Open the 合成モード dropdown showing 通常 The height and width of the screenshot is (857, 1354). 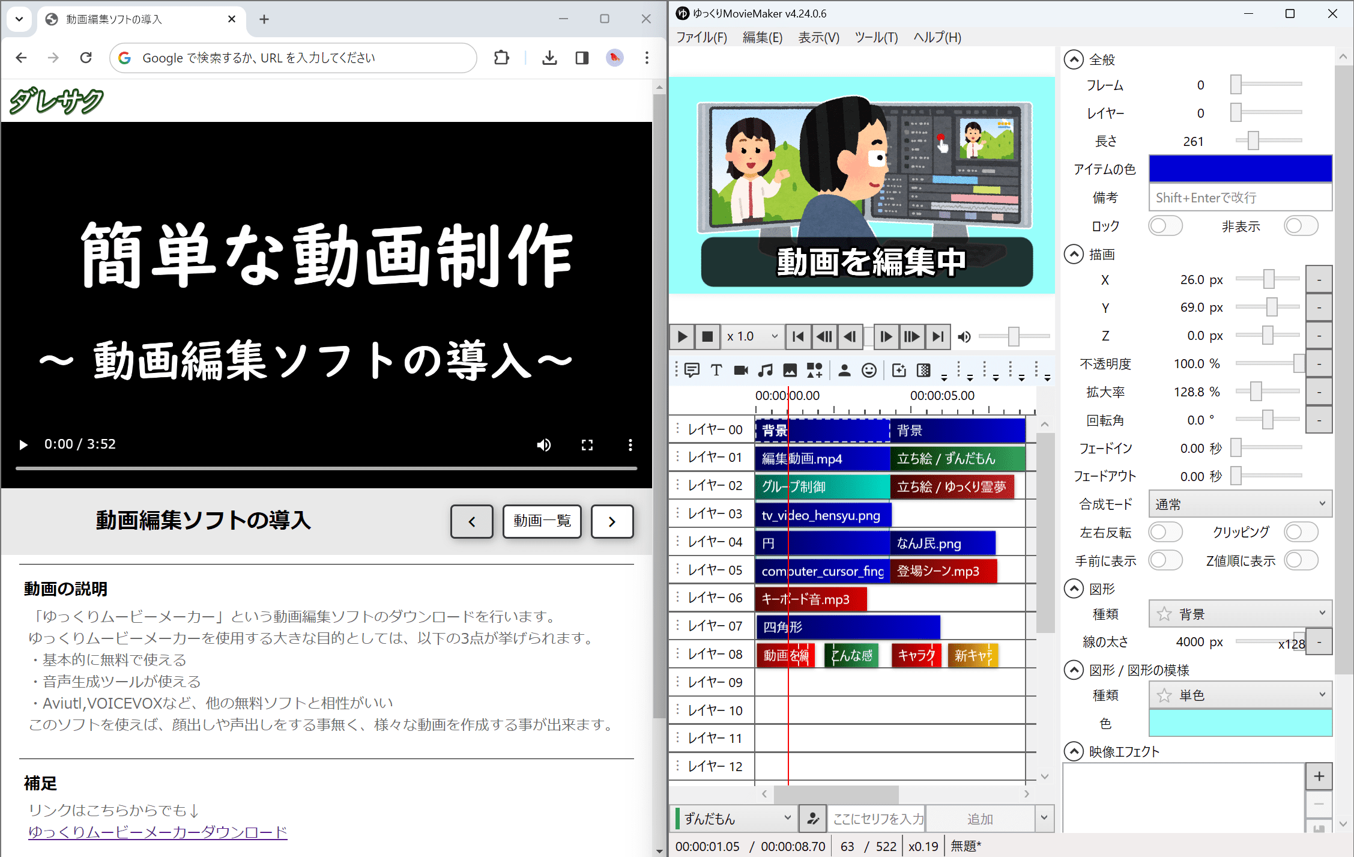[1240, 504]
